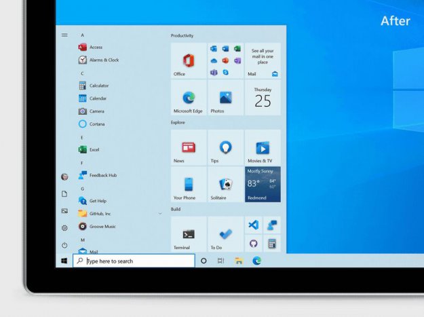Open the small Feedback Hub tile in the Build group
Image resolution: width=424 pixels, height=317 pixels.
click(272, 225)
